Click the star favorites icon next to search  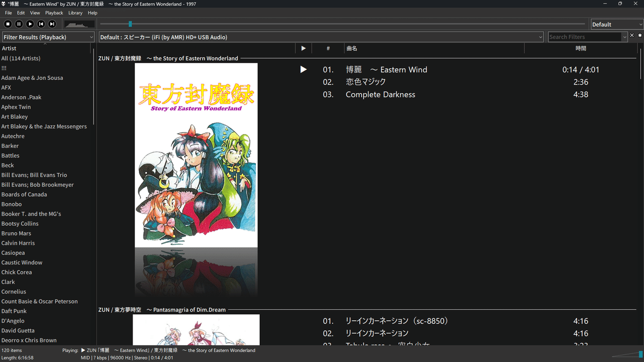[640, 35]
